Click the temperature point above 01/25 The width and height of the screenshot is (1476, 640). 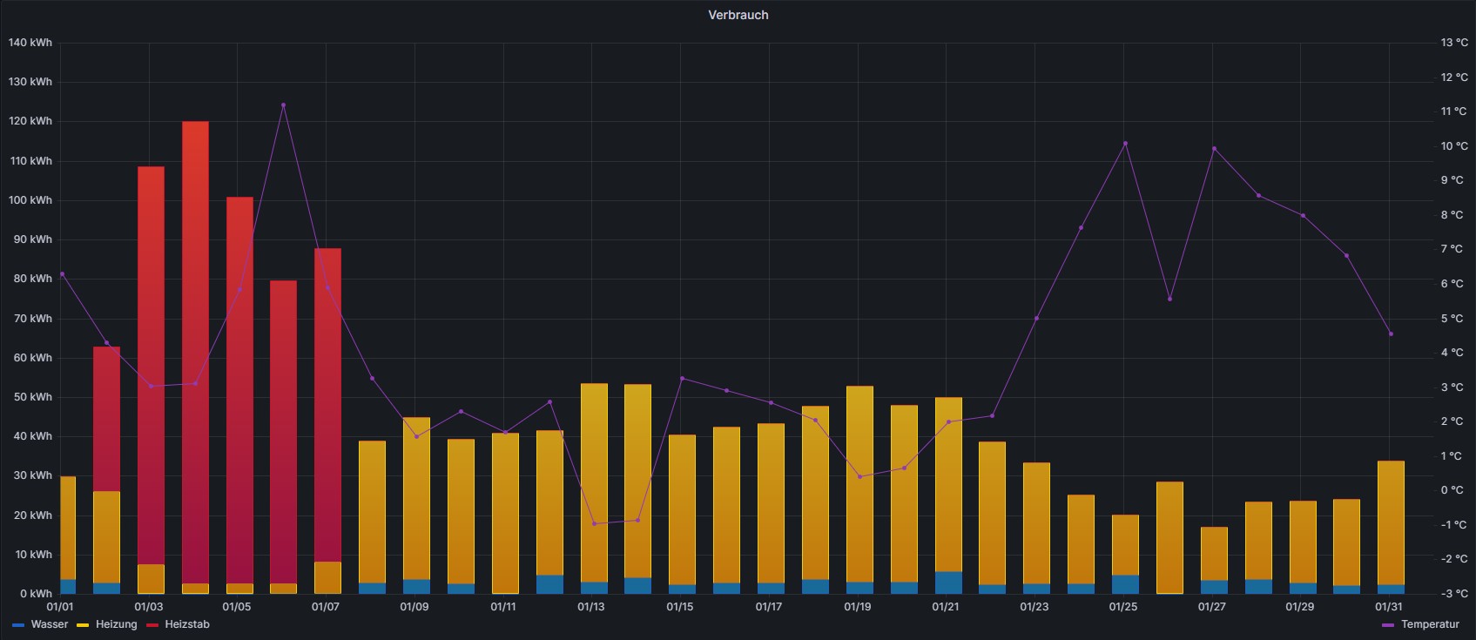click(1125, 144)
